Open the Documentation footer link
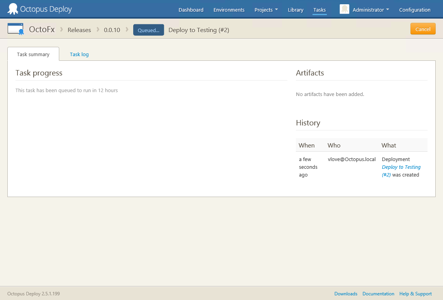 [378, 294]
